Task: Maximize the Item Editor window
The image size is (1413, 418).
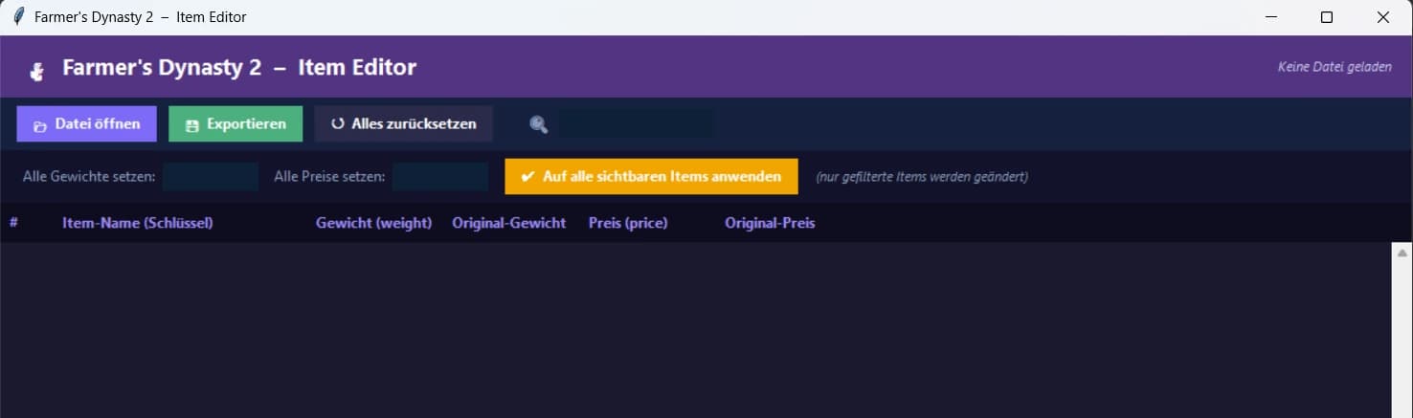Action: pos(1327,17)
